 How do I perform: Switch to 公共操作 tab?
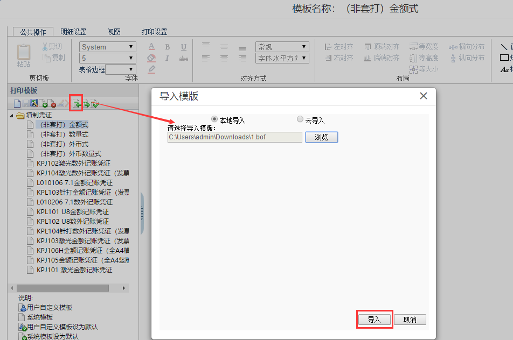pyautogui.click(x=33, y=32)
